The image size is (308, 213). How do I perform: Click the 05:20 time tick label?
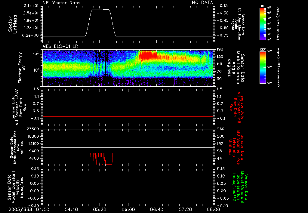click(x=100, y=209)
